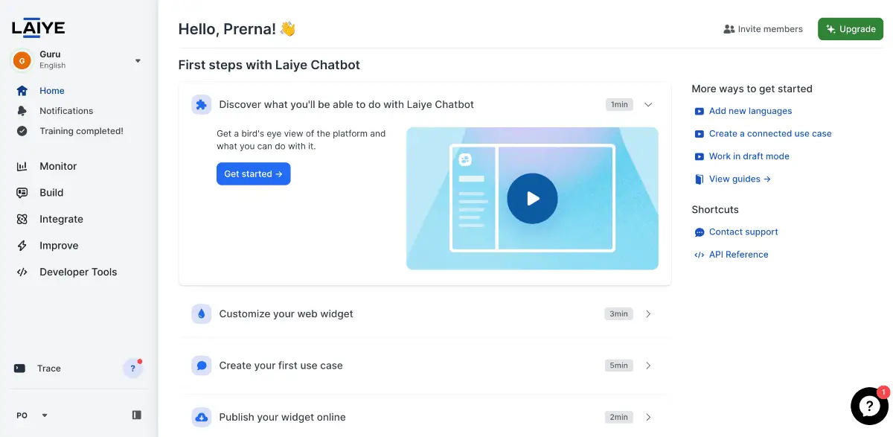893x437 pixels.
Task: Play the platform overview video
Action: point(532,199)
